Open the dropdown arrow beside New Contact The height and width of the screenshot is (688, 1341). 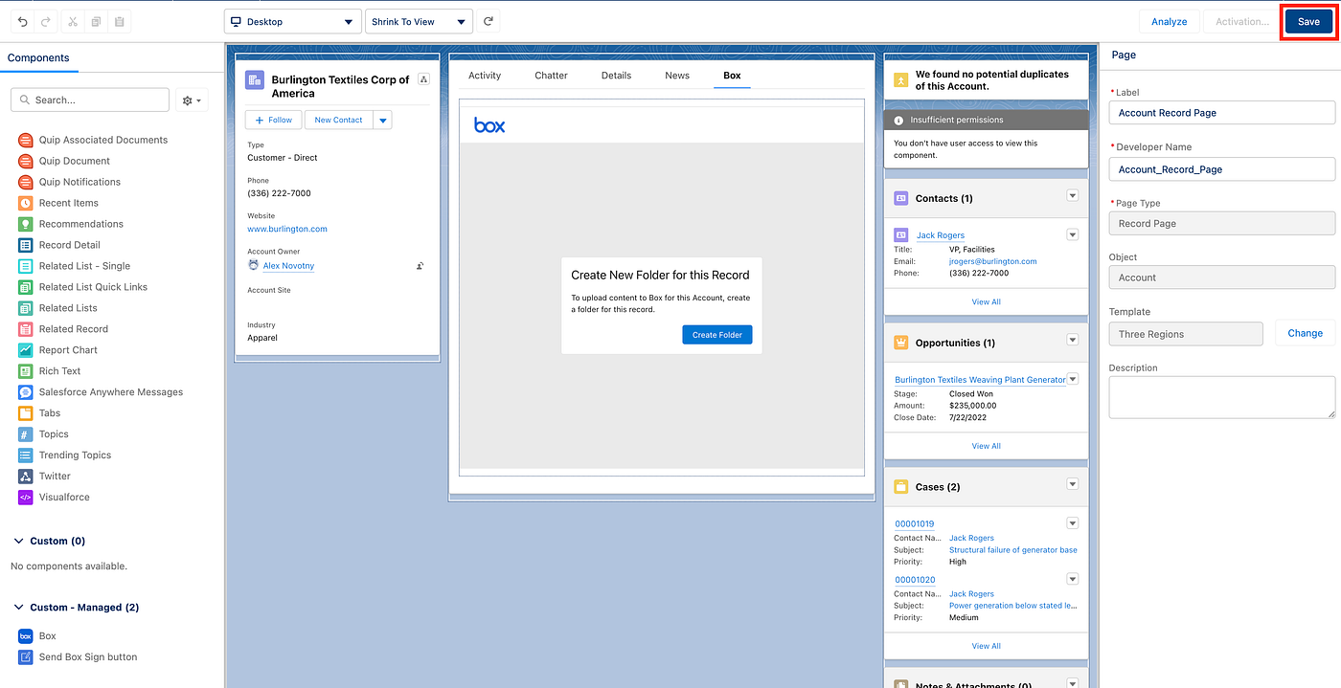pyautogui.click(x=382, y=120)
